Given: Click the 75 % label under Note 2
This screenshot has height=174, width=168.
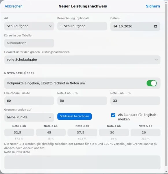Looking at the screenshot, I should point(51,139).
